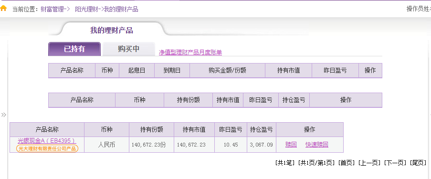Click 购买金额/份额 column header
Viewport: 431px width, 179px height.
click(x=227, y=70)
